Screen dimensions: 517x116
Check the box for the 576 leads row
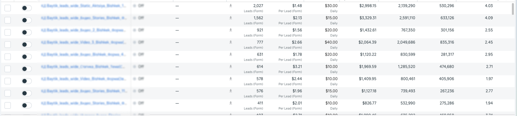click(8, 93)
